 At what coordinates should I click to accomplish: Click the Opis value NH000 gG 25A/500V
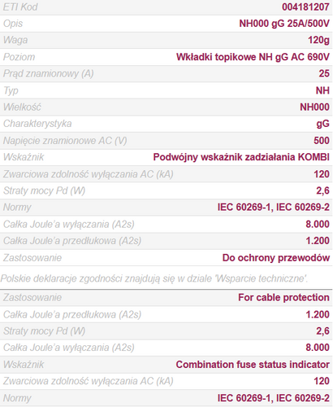click(284, 24)
